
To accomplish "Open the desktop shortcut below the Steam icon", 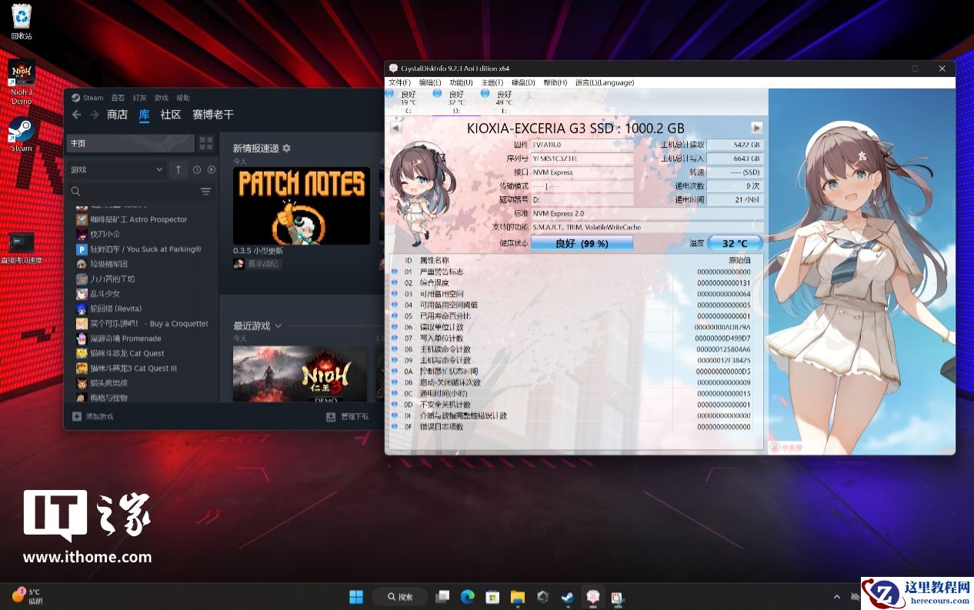I will [x=22, y=247].
